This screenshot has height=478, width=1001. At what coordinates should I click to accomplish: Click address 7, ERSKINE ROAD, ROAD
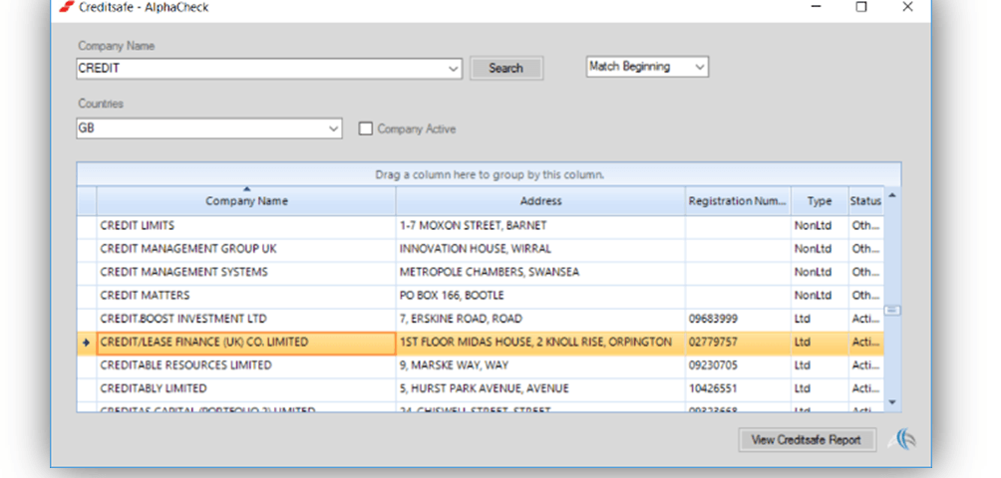[461, 319]
